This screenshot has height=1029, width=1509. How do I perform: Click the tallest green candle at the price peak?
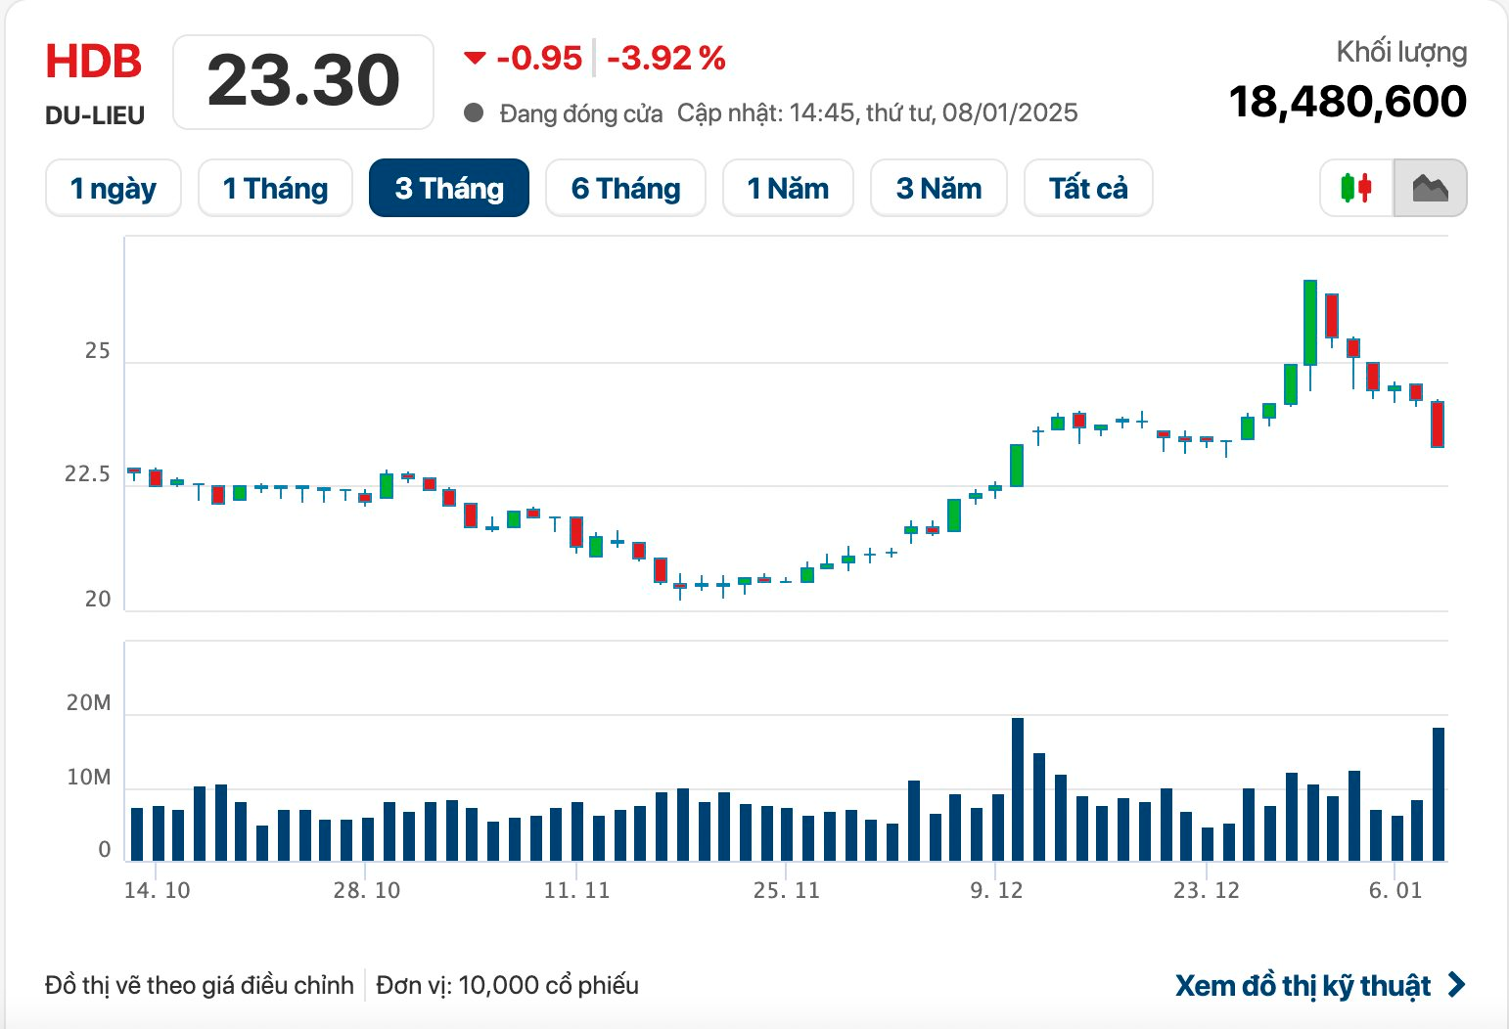click(x=1310, y=323)
